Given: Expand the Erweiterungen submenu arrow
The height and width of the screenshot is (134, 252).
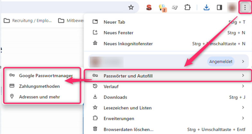Looking at the screenshot, I should coord(243,118).
